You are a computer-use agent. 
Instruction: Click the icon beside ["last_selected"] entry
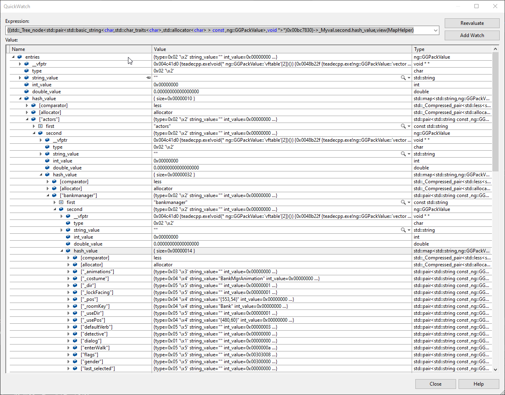(75, 369)
